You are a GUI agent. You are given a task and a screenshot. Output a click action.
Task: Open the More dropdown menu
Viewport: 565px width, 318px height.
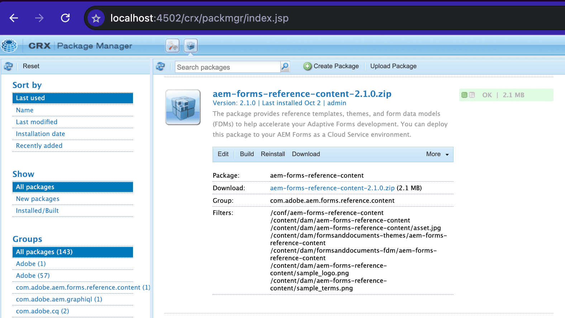point(437,154)
